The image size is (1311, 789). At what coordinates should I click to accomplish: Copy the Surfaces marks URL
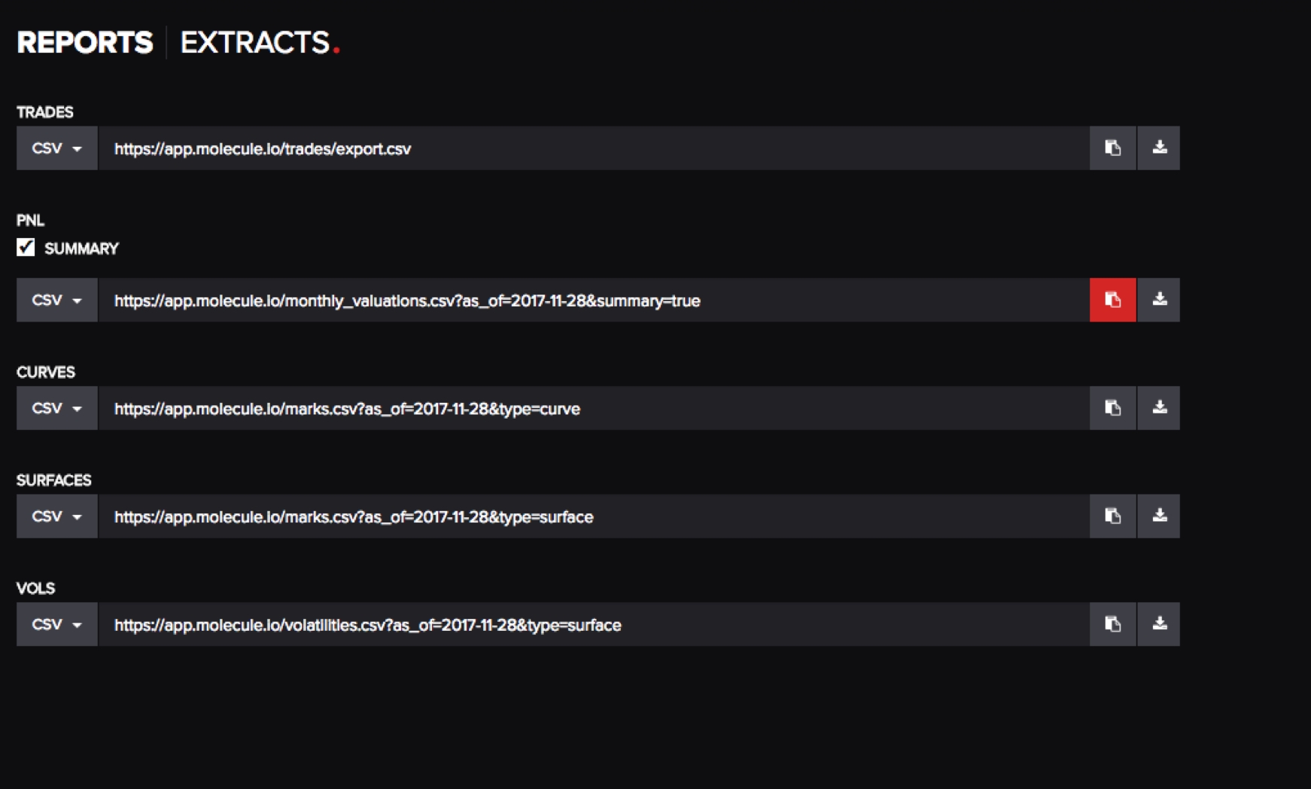[1112, 516]
